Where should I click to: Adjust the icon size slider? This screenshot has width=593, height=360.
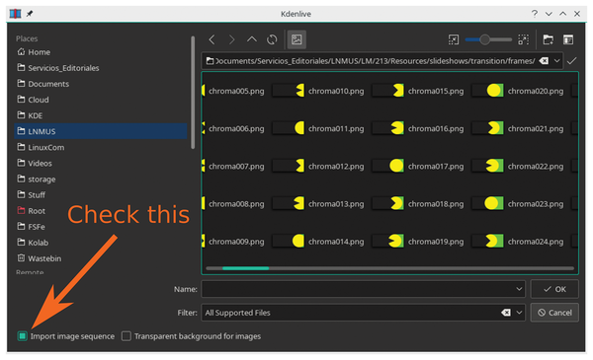coord(488,39)
